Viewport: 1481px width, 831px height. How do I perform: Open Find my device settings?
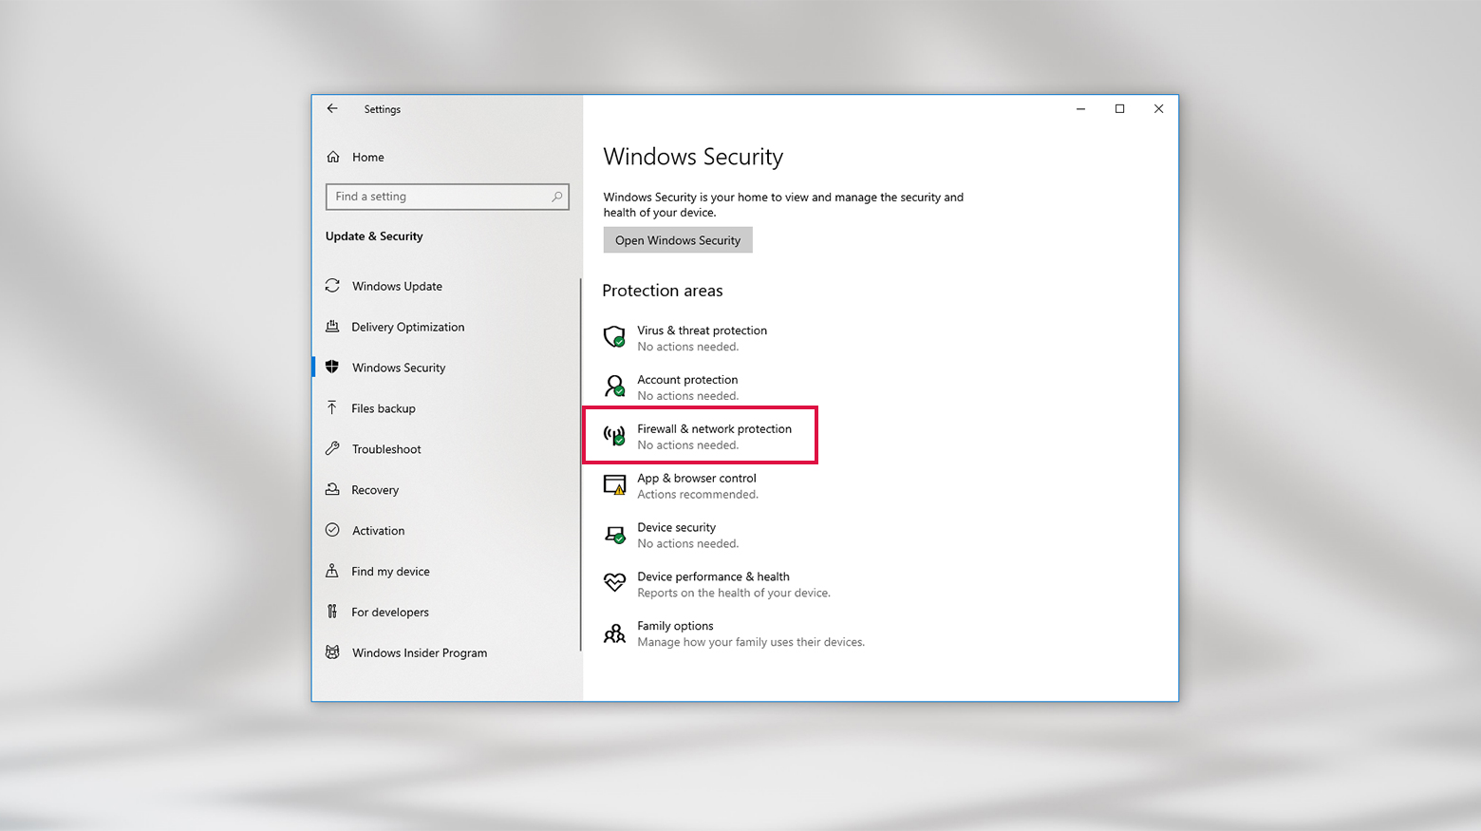389,571
